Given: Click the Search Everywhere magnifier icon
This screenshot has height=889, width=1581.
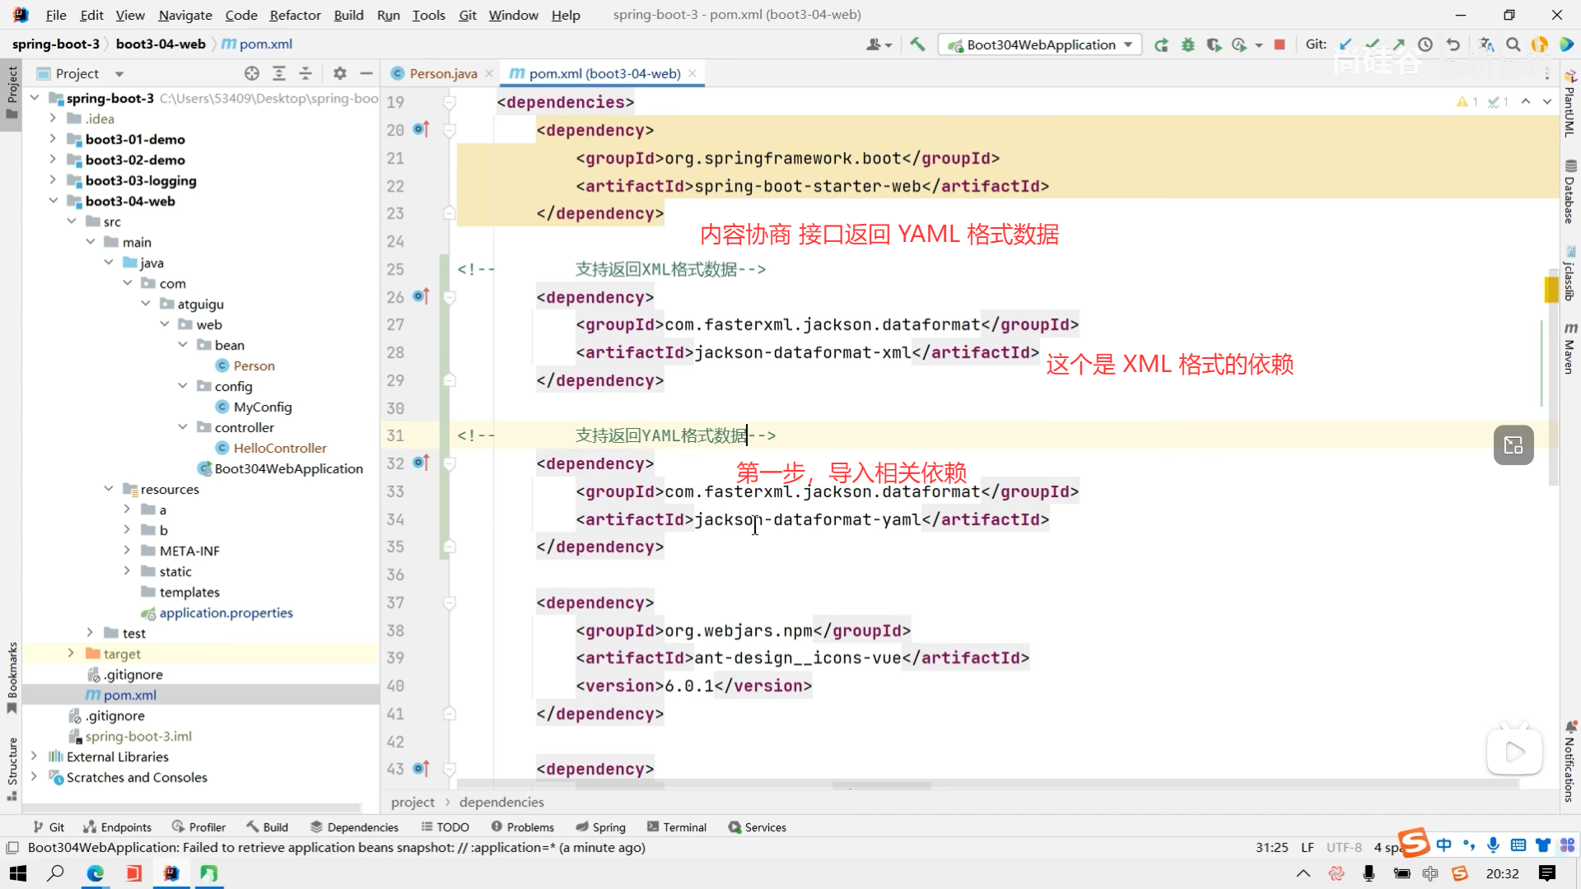Looking at the screenshot, I should pos(1513,44).
